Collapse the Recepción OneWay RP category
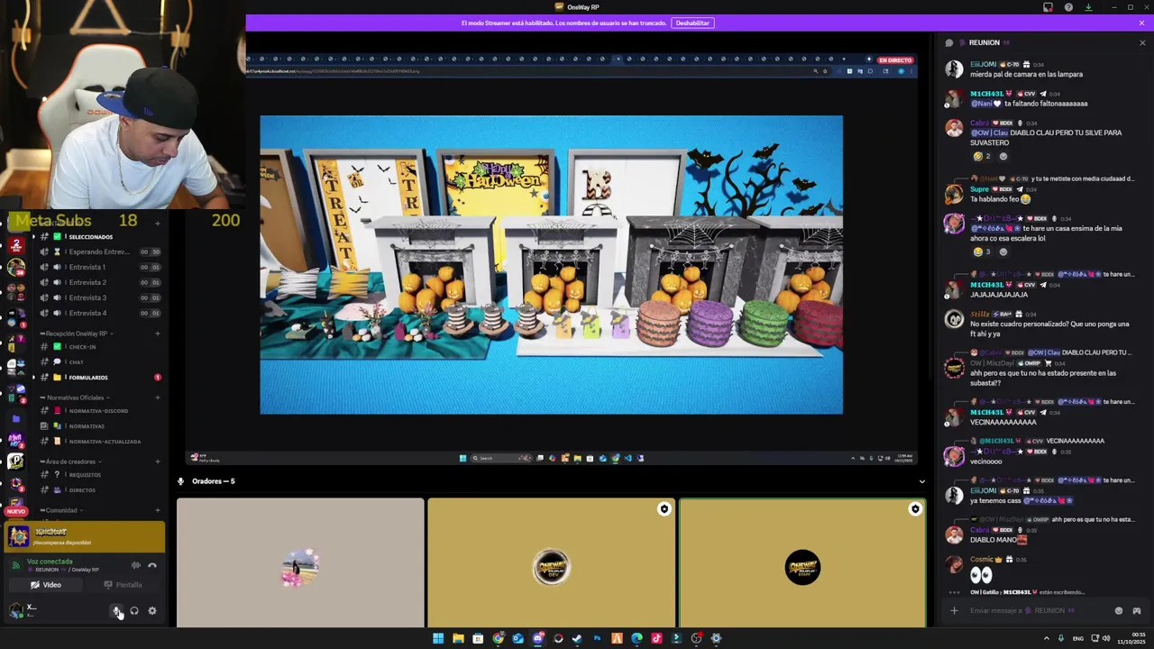1154x649 pixels. click(76, 334)
